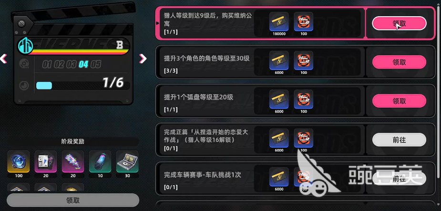Select the canister reward icon

pos(100,161)
